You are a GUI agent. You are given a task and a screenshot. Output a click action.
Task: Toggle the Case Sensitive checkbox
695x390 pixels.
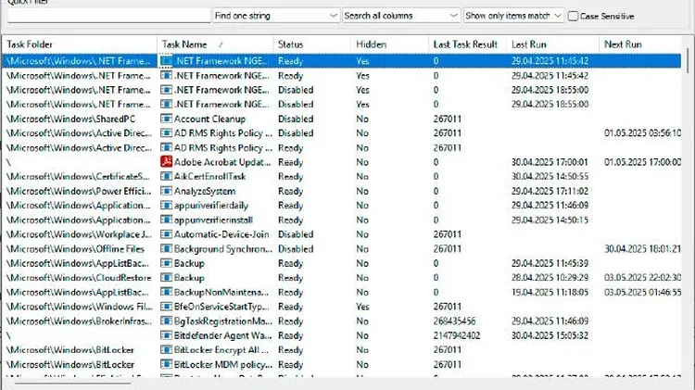pos(573,16)
